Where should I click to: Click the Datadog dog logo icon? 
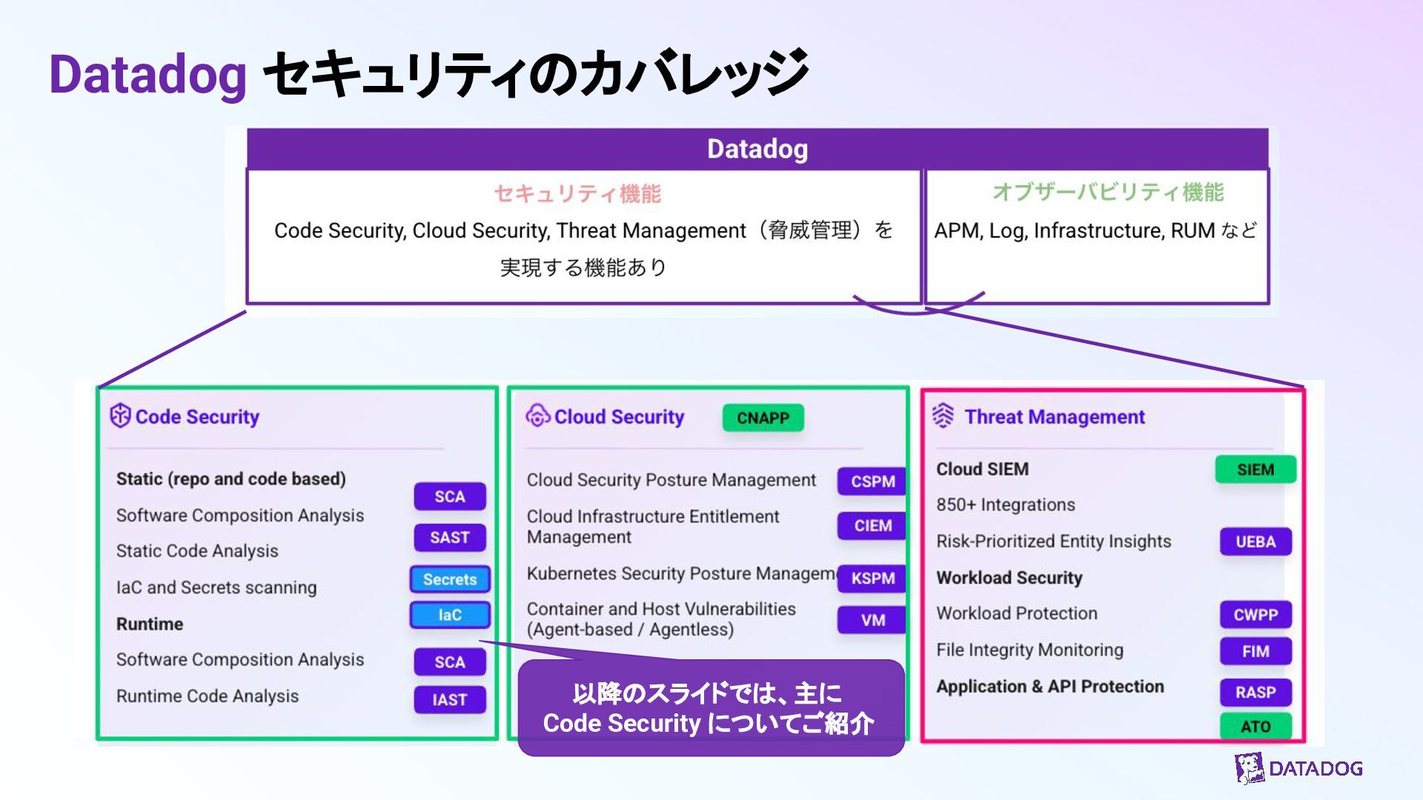[x=1250, y=768]
